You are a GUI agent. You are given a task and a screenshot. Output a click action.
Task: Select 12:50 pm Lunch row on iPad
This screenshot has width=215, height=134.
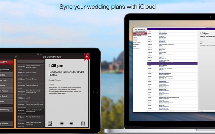pyautogui.click(x=31, y=99)
